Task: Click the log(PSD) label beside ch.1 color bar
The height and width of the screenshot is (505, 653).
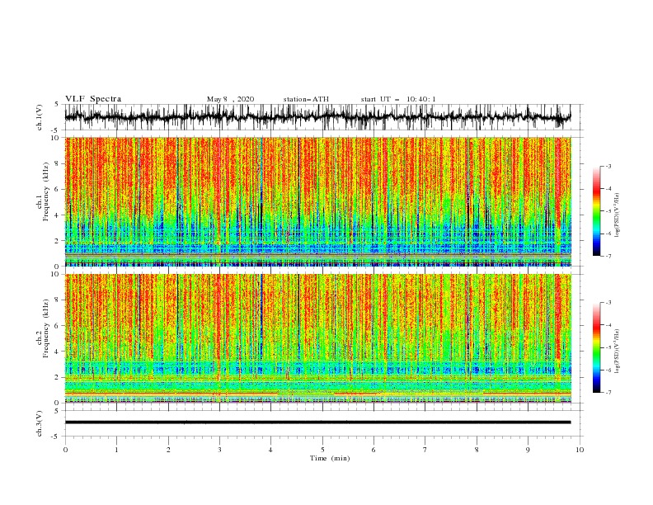Action: (x=618, y=215)
